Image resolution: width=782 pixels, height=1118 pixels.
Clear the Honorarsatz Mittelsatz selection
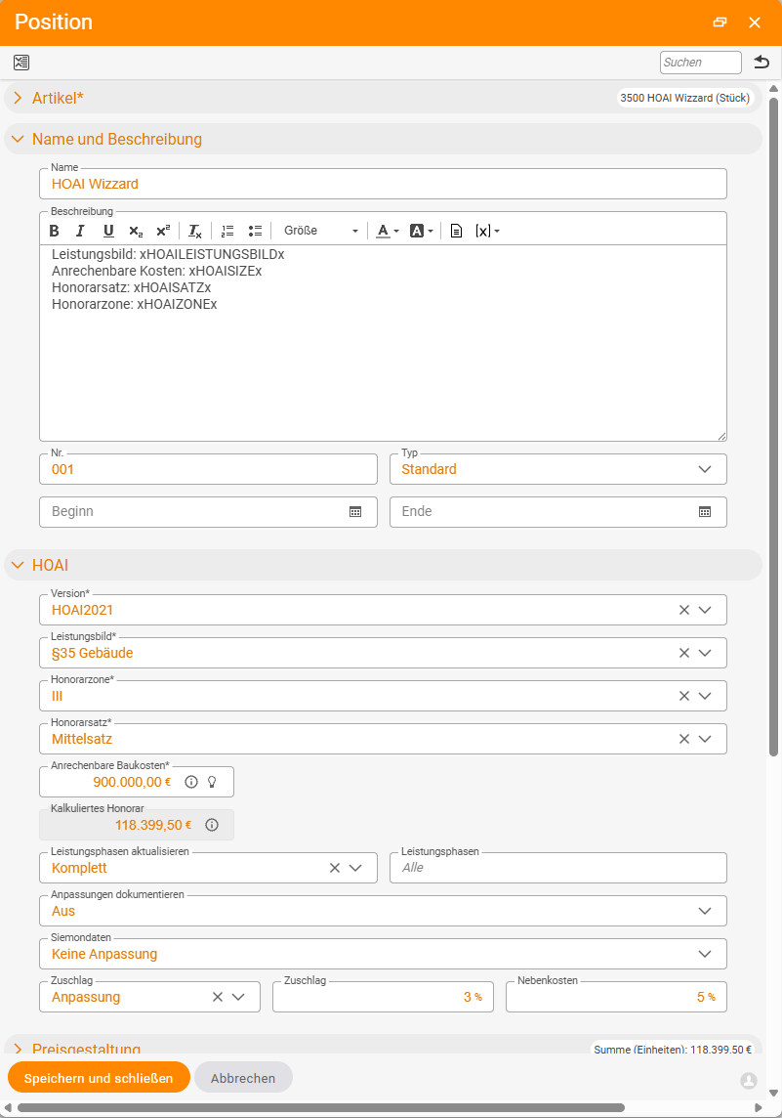point(684,739)
